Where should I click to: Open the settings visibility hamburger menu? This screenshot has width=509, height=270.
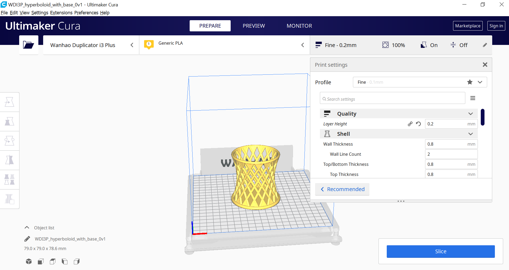click(x=473, y=98)
